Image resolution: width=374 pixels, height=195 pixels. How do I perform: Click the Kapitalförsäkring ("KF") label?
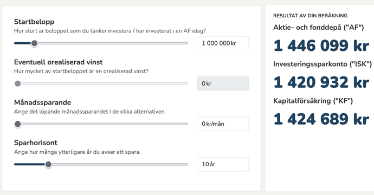coord(313,101)
